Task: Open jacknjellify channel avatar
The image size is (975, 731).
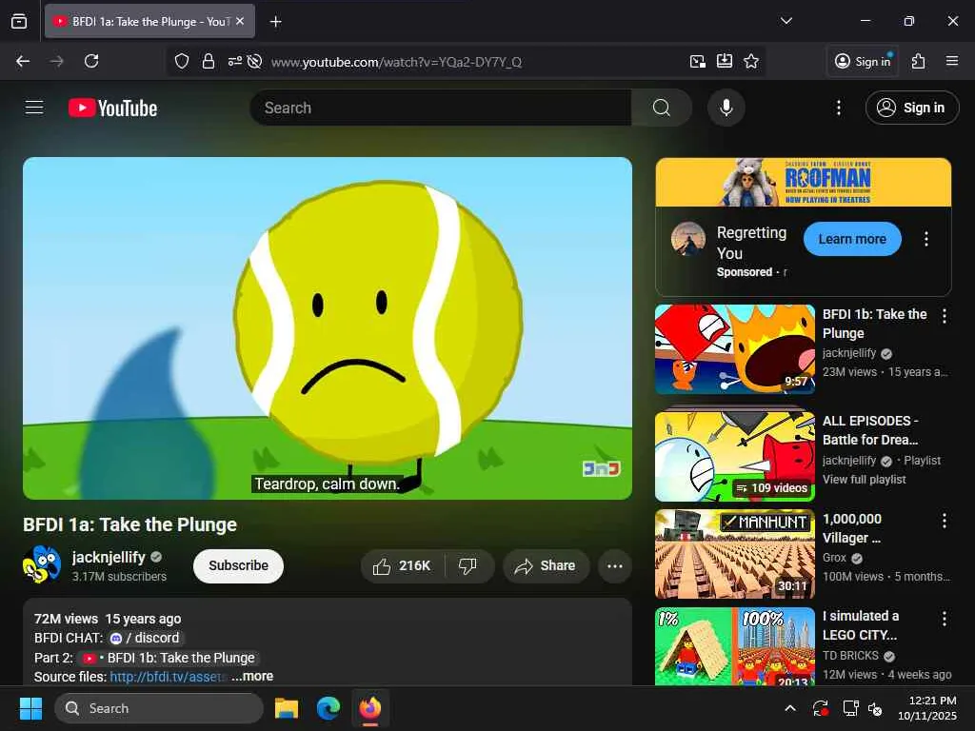Action: [x=42, y=564]
